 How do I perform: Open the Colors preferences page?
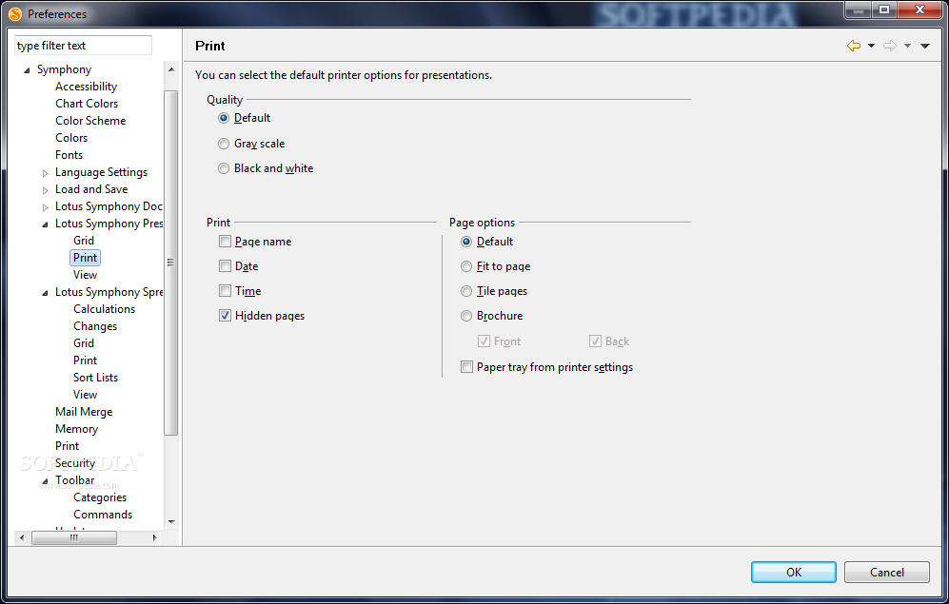[x=71, y=138]
